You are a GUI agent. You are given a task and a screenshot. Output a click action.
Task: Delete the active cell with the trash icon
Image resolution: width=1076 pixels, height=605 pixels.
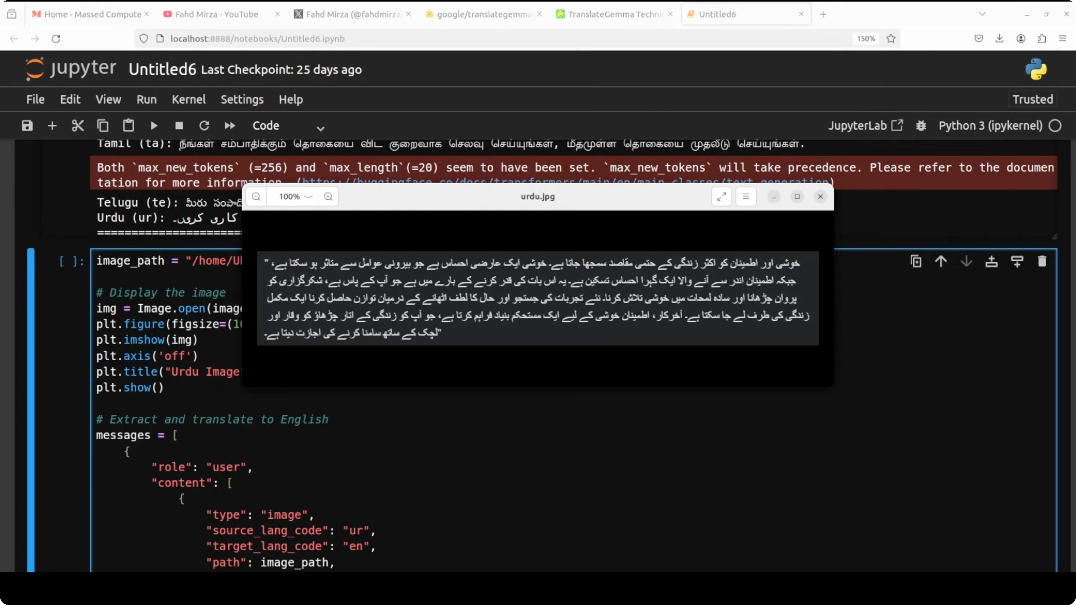coord(1042,262)
